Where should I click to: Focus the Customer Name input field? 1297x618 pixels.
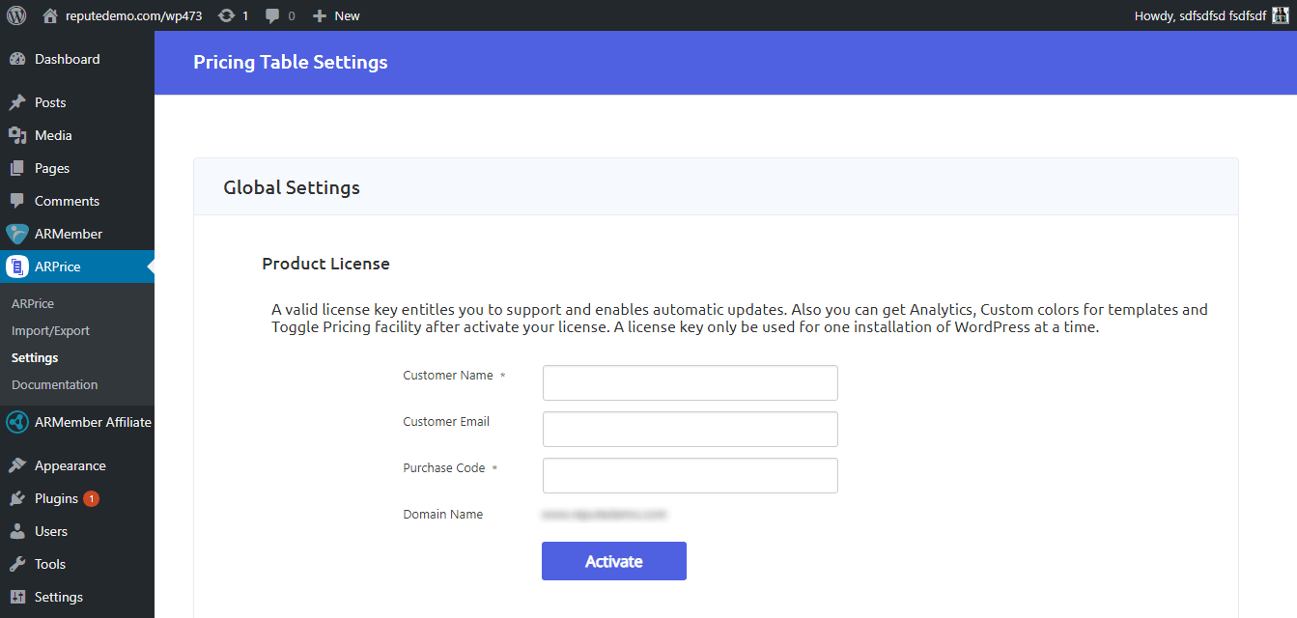(x=691, y=382)
